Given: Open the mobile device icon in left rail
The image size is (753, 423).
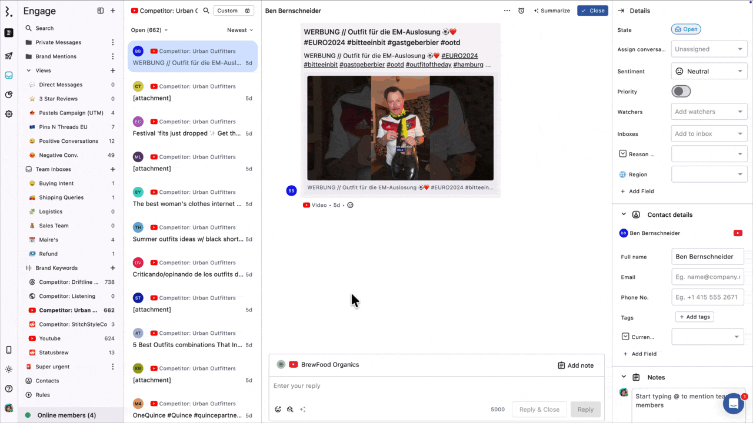Looking at the screenshot, I should coord(9,350).
